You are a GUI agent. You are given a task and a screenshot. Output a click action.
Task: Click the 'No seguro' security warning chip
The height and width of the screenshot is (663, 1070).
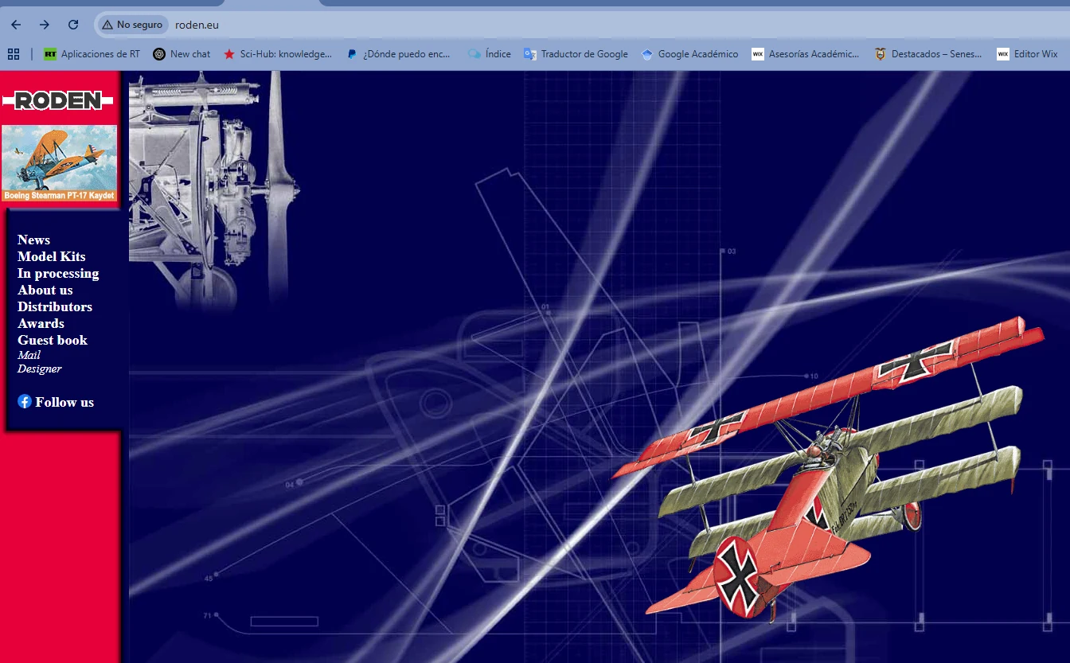click(132, 25)
